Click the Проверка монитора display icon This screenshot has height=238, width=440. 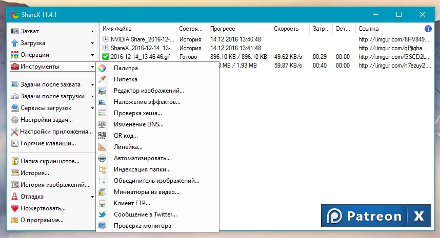[102, 226]
